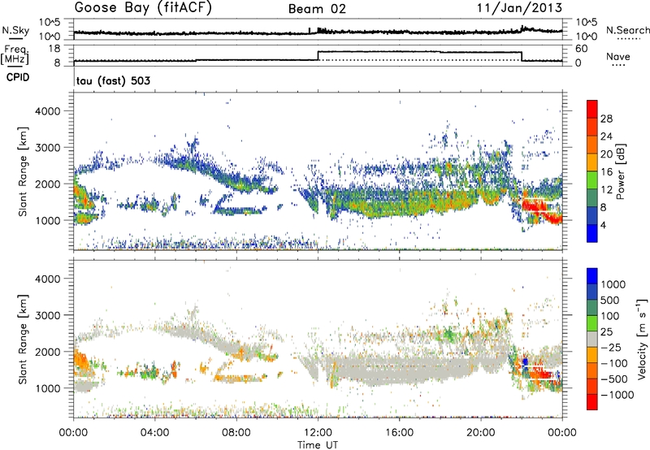Screen dimensions: 650x450
Task: Click the "16:00" time tick label
Action: (399, 433)
